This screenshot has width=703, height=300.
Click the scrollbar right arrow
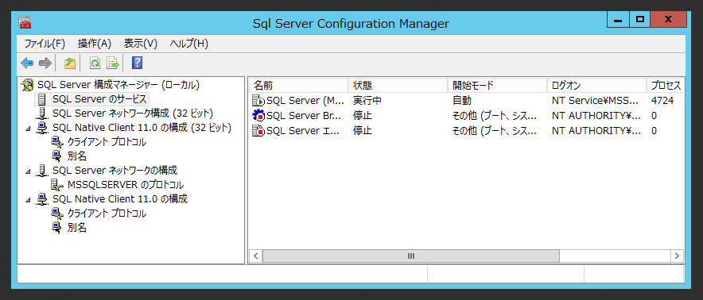click(x=678, y=256)
